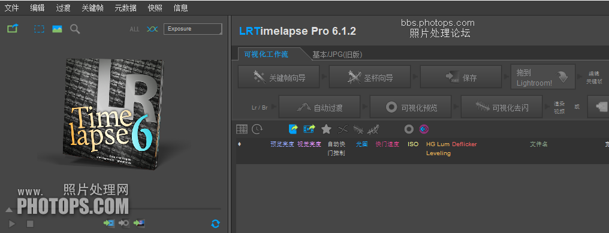Click the 预览亮度 column header
The width and height of the screenshot is (609, 233).
click(282, 144)
